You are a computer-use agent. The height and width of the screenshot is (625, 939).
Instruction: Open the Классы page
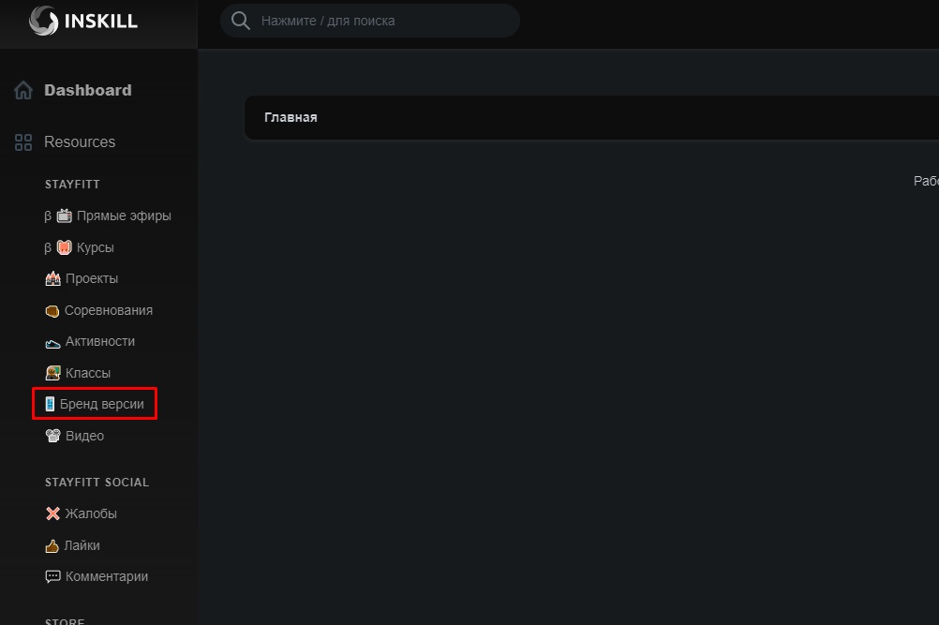click(x=87, y=373)
